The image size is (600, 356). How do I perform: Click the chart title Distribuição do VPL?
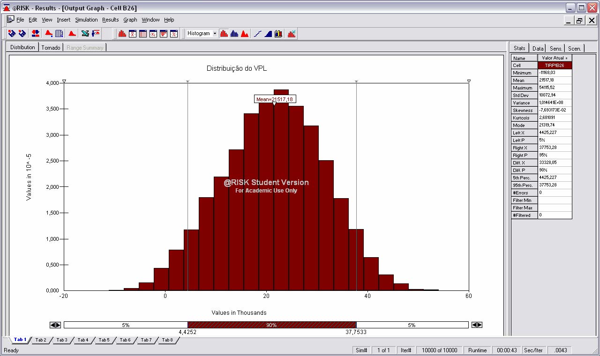[237, 68]
